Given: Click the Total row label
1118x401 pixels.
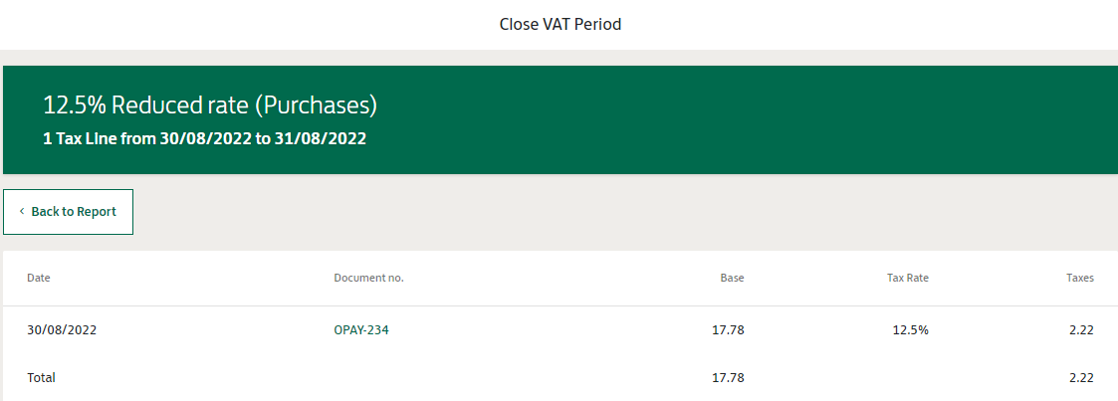Looking at the screenshot, I should (x=42, y=378).
